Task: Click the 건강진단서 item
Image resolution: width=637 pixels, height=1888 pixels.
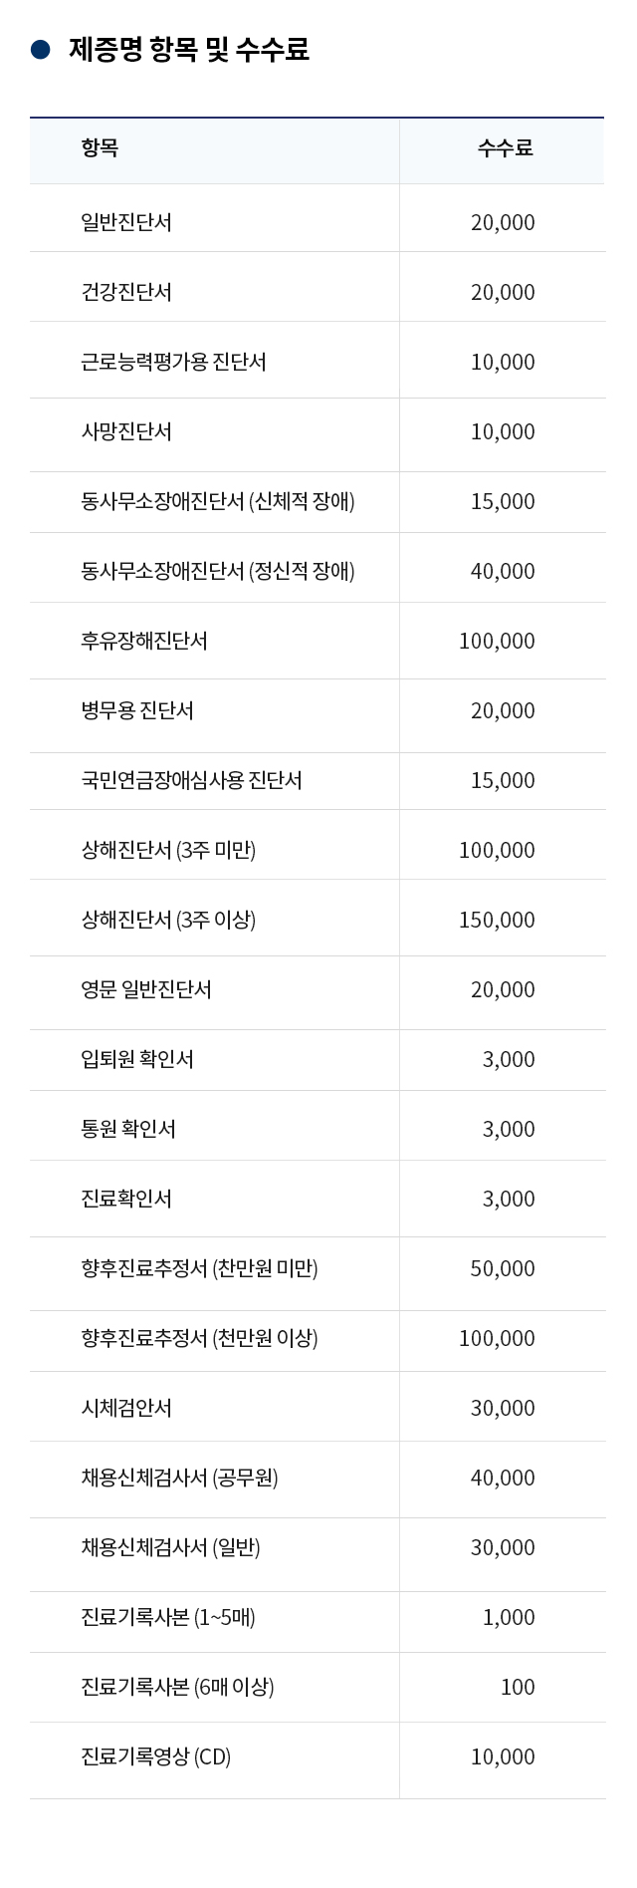Action: (x=126, y=292)
